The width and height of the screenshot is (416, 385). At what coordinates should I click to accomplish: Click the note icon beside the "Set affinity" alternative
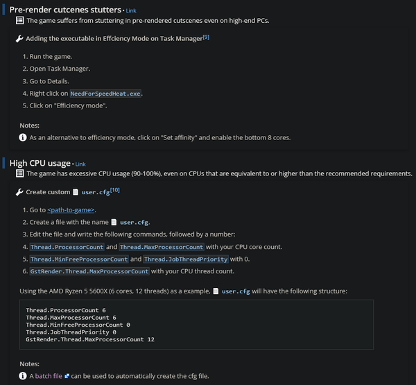23,137
